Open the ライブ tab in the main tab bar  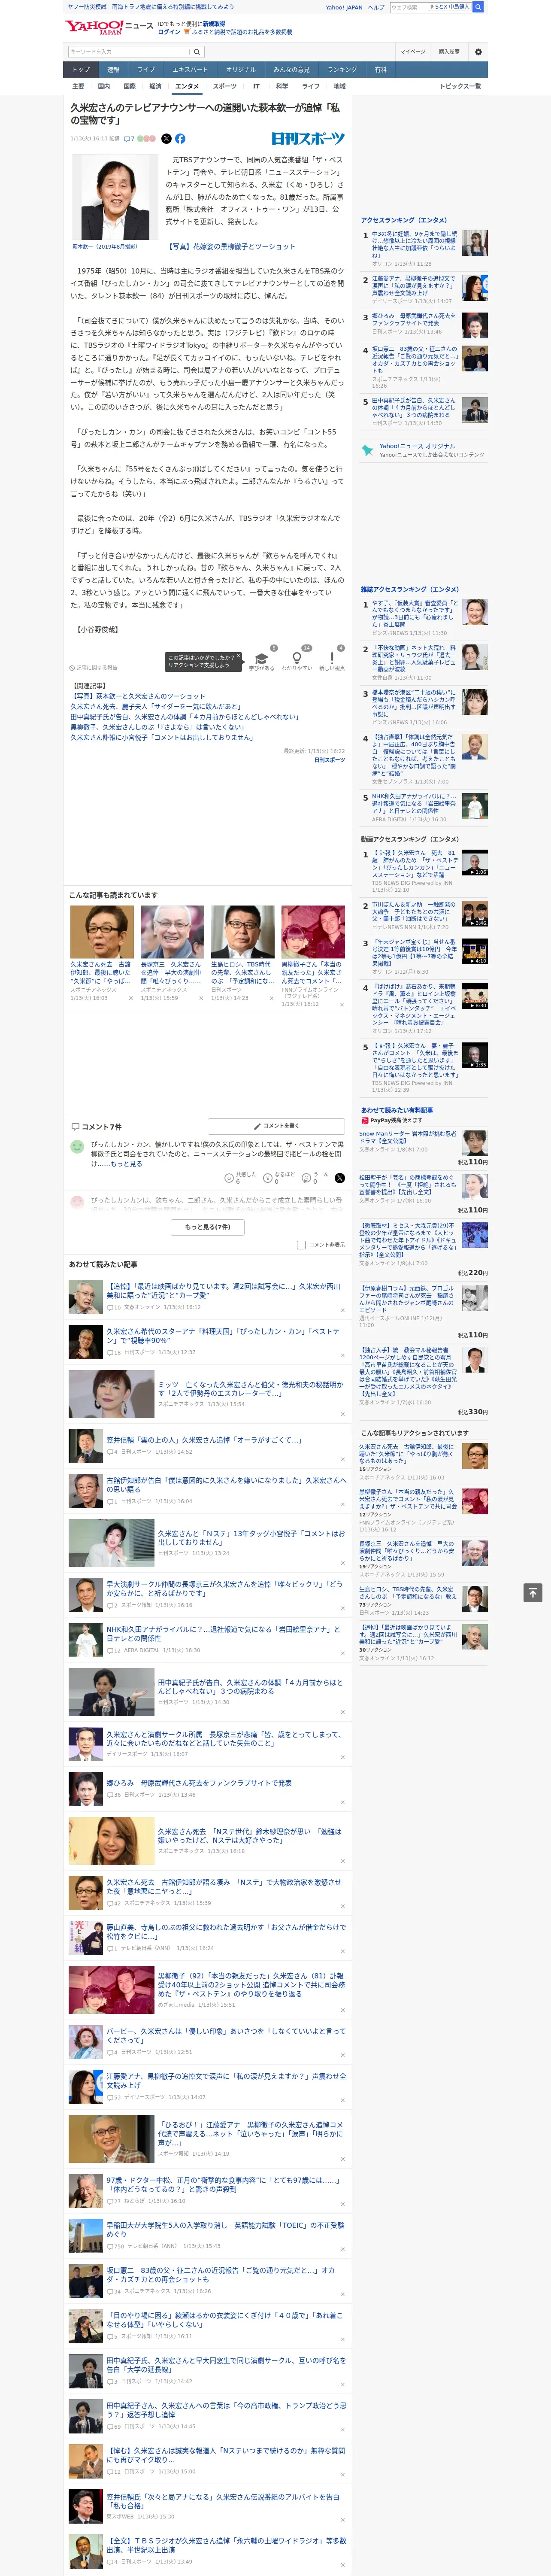pos(146,70)
